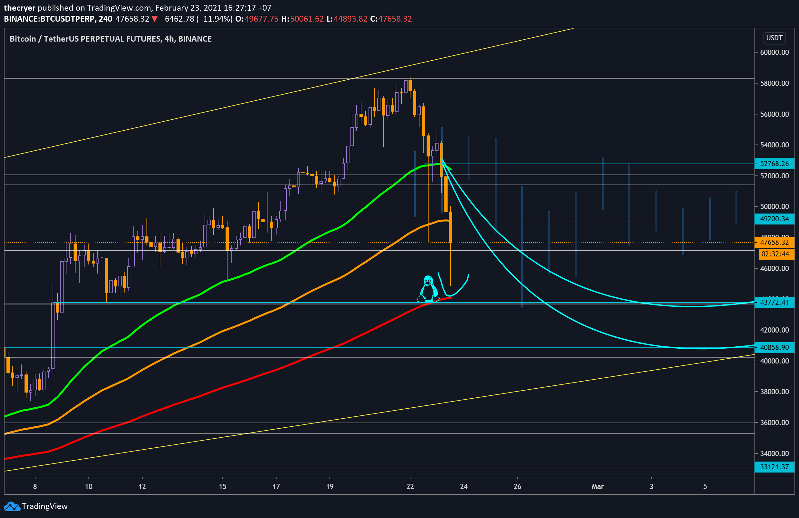799x518 pixels.
Task: Click the 24 date label on time axis
Action: pos(464,486)
